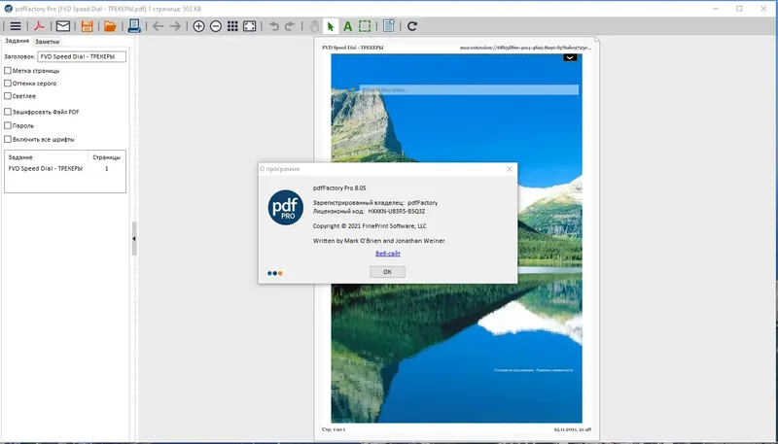Save the PDF with the orange floppy icon
This screenshot has width=778, height=444.
point(87,26)
